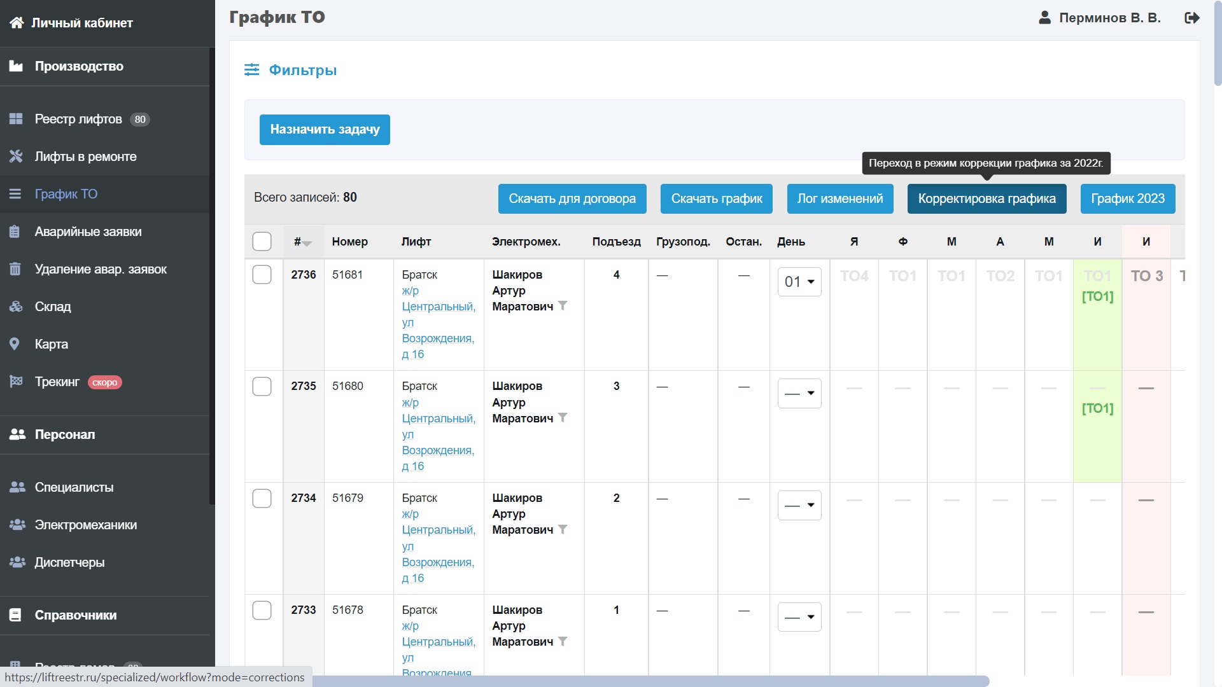Click the Скачать график button

pos(716,198)
